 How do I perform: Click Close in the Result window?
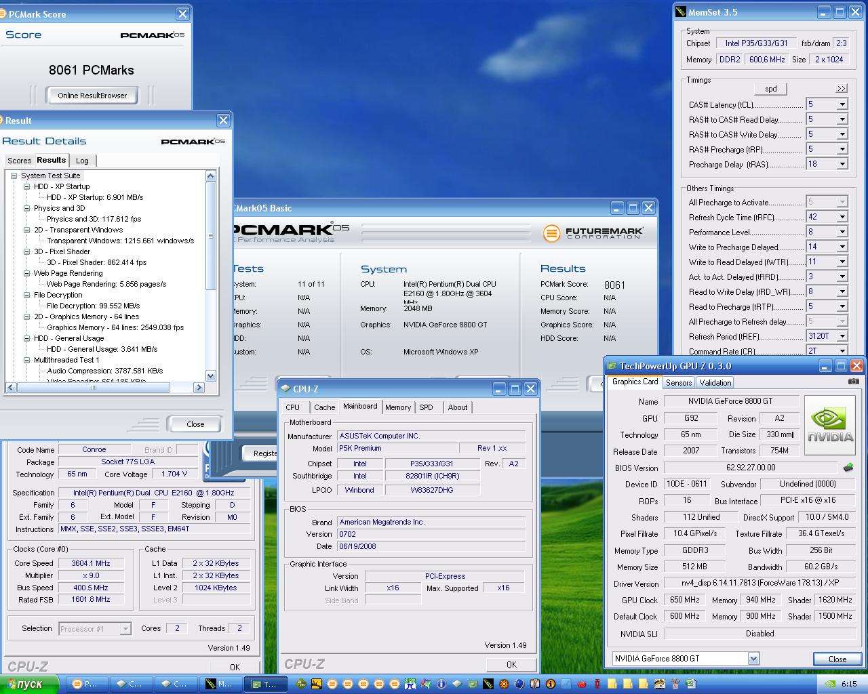point(195,424)
